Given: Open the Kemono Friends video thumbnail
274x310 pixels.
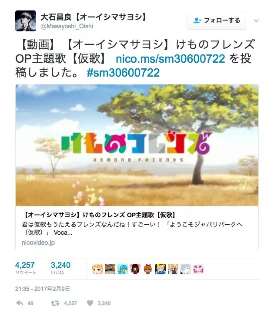Looking at the screenshot, I should point(137,145).
